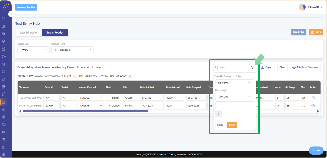Expand the sidebar with the arrow button
Image resolution: width=327 pixels, height=158 pixels.
(x=11, y=14)
